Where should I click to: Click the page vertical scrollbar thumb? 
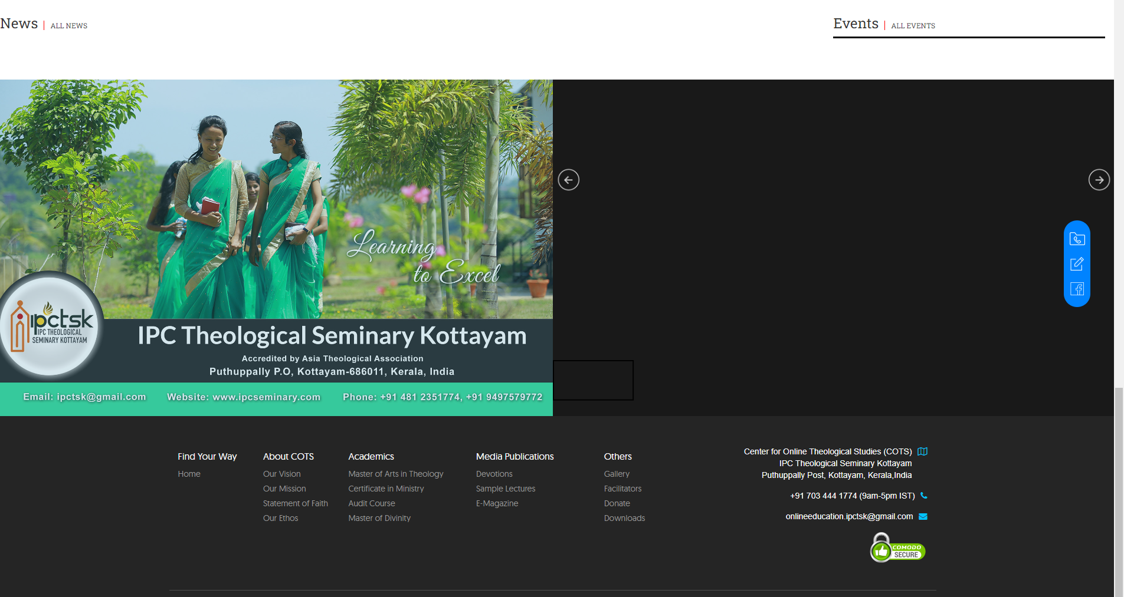[1119, 492]
